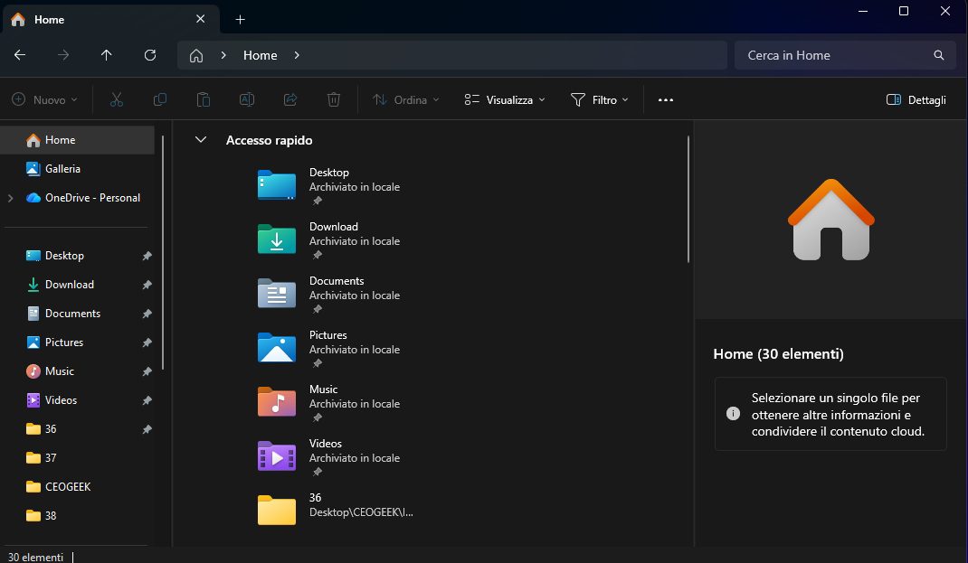Click the chevron before Home in address bar

[223, 55]
